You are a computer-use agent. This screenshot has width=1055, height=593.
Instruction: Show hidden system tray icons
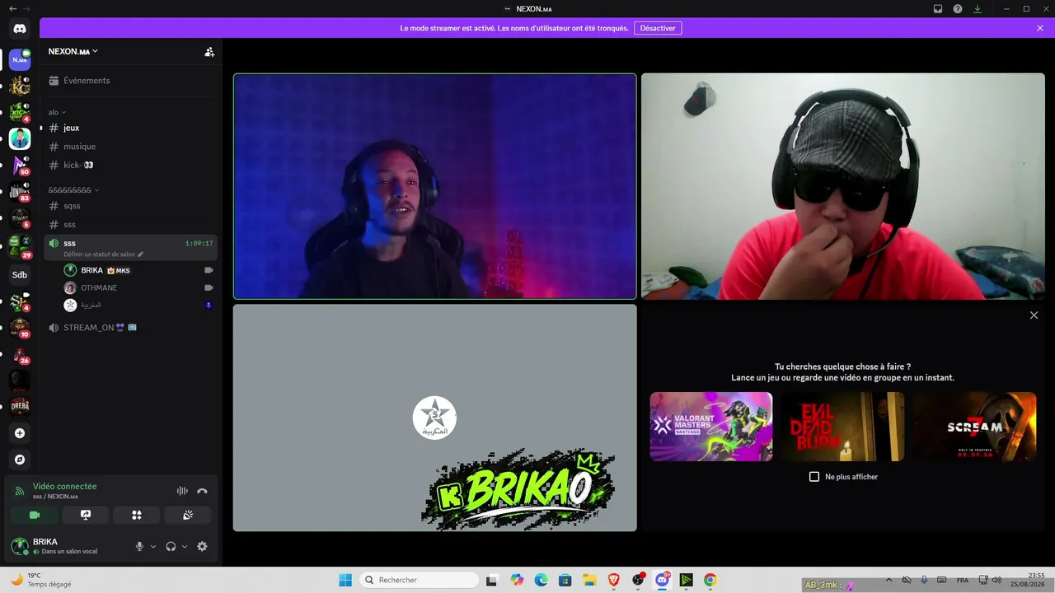click(889, 580)
